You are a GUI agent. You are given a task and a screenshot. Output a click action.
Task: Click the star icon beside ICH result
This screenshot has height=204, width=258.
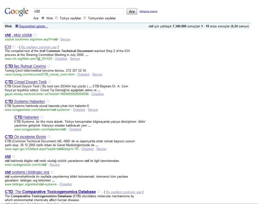coord(14,47)
